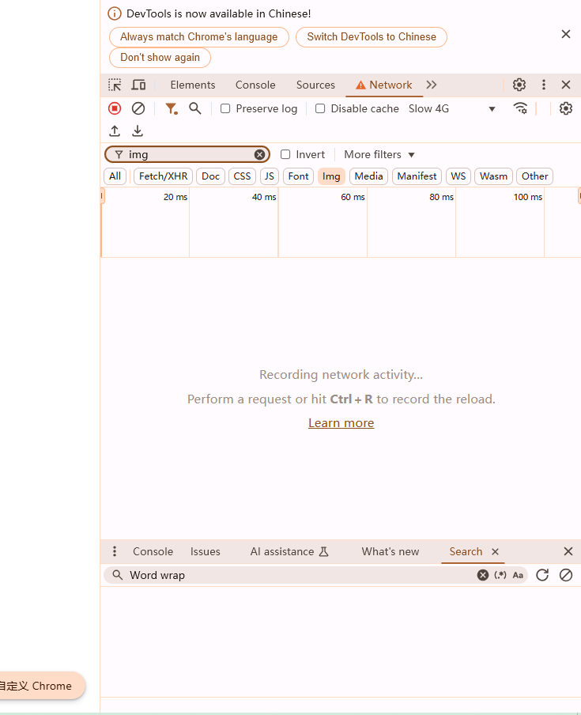The width and height of the screenshot is (581, 715).
Task: Click the import HAR upload icon
Action: [115, 131]
